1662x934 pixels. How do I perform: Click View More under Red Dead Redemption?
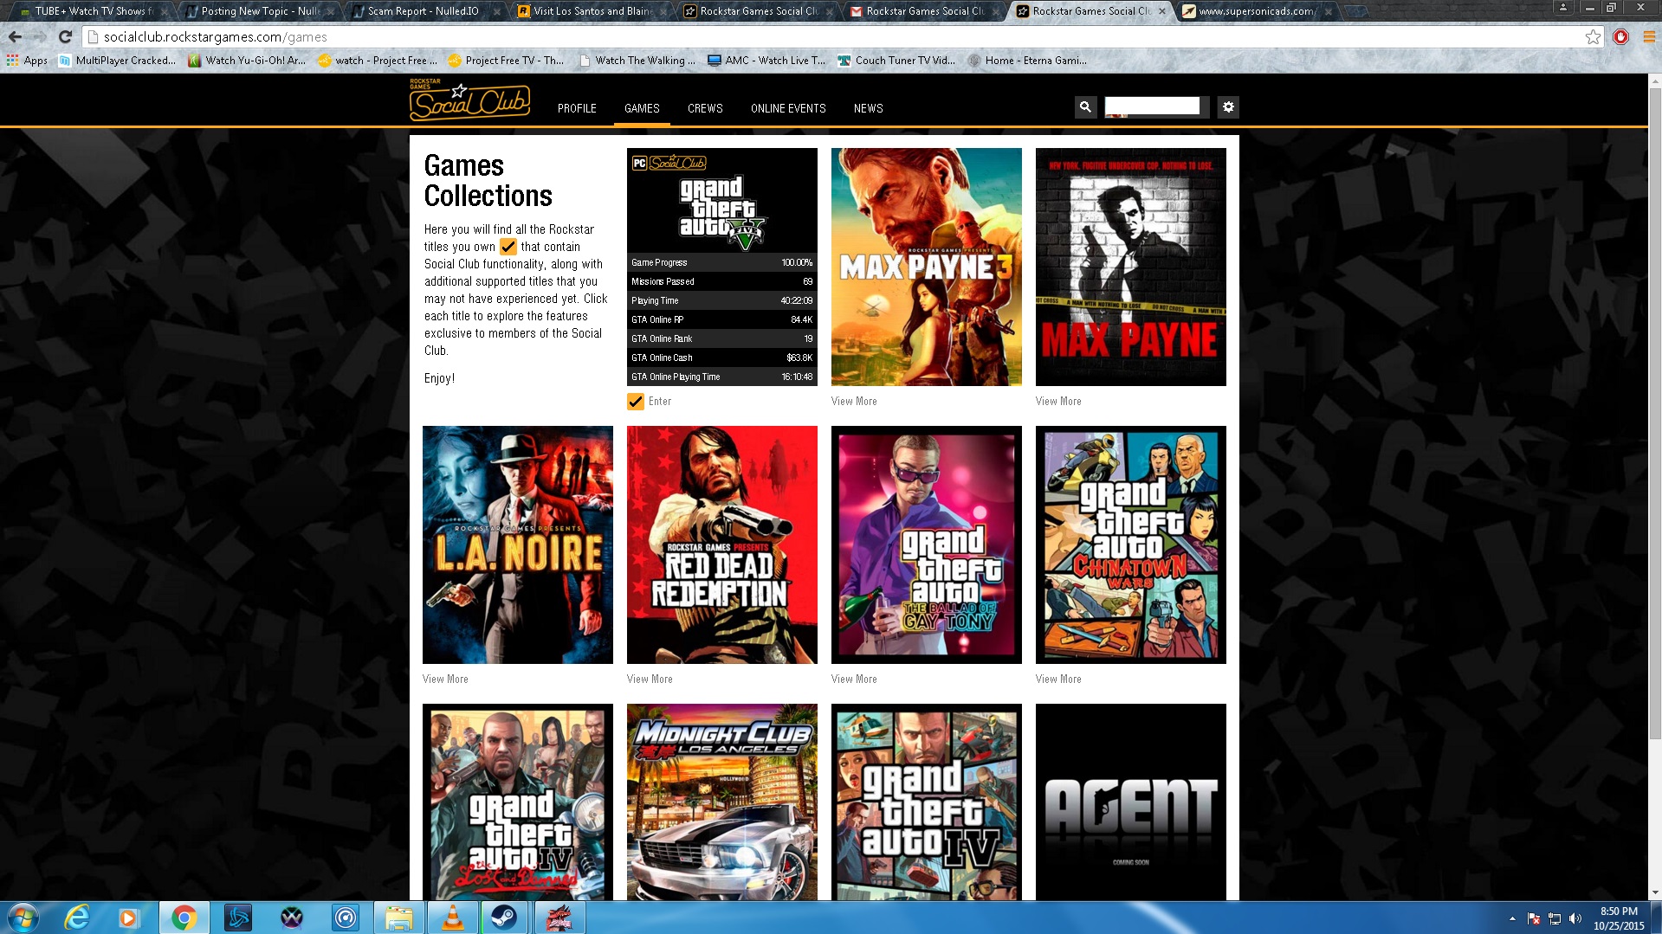[x=650, y=680]
